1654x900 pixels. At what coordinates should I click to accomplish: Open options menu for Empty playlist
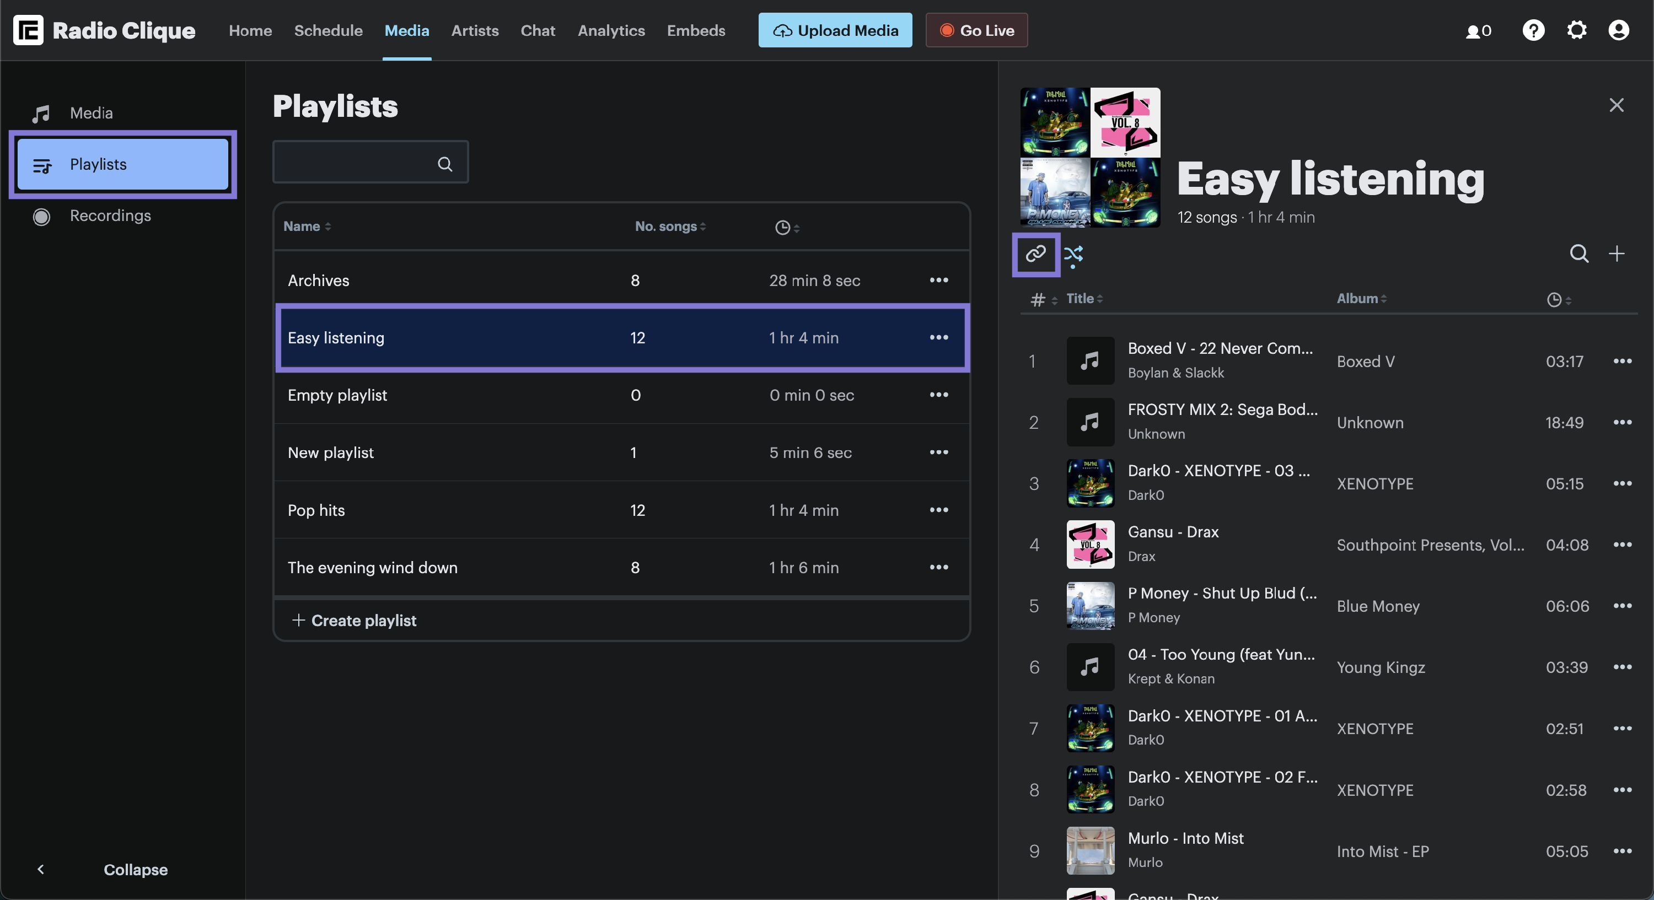tap(939, 395)
